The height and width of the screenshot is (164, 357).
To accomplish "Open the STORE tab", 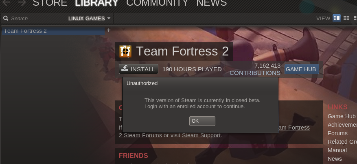I will (x=50, y=3).
